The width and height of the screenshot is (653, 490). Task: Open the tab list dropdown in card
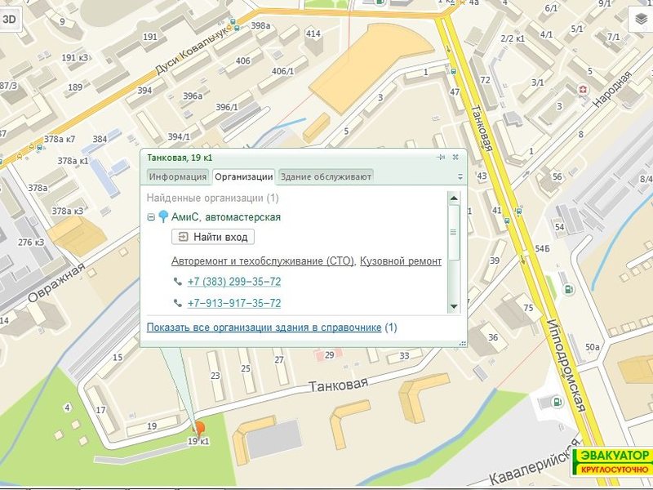pos(460,176)
